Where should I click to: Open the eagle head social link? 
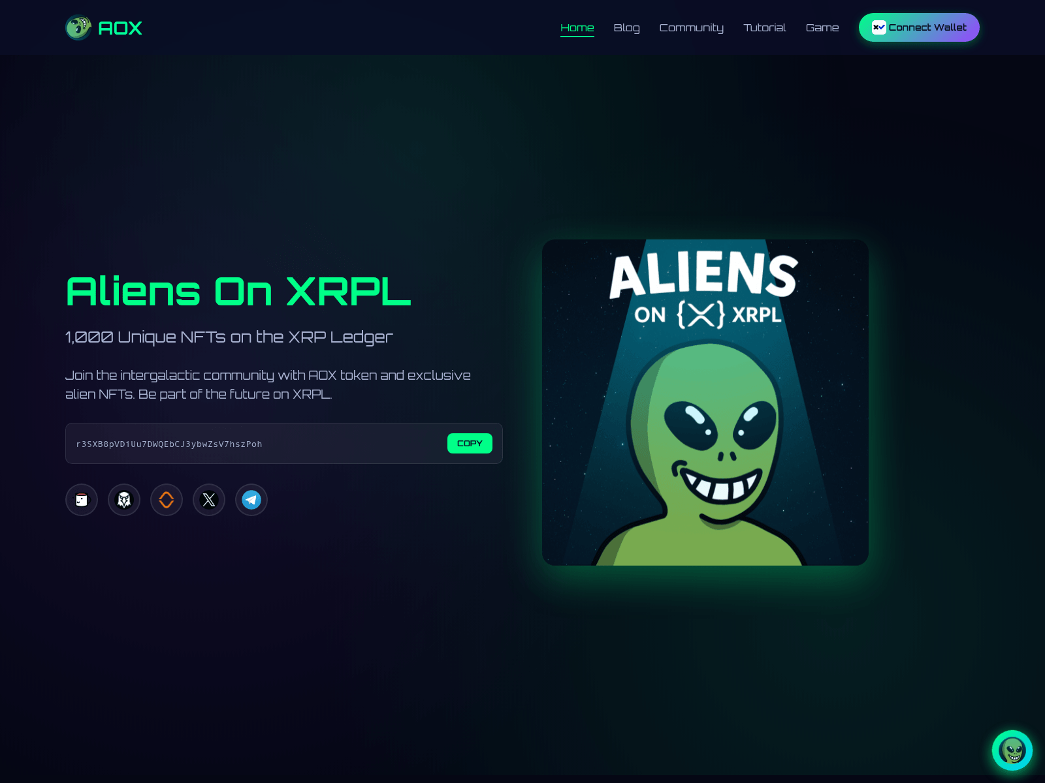tap(124, 500)
